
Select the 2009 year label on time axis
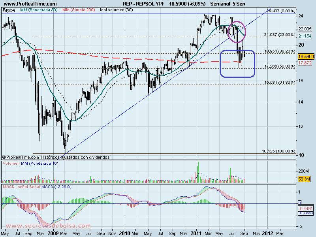pos(53,233)
